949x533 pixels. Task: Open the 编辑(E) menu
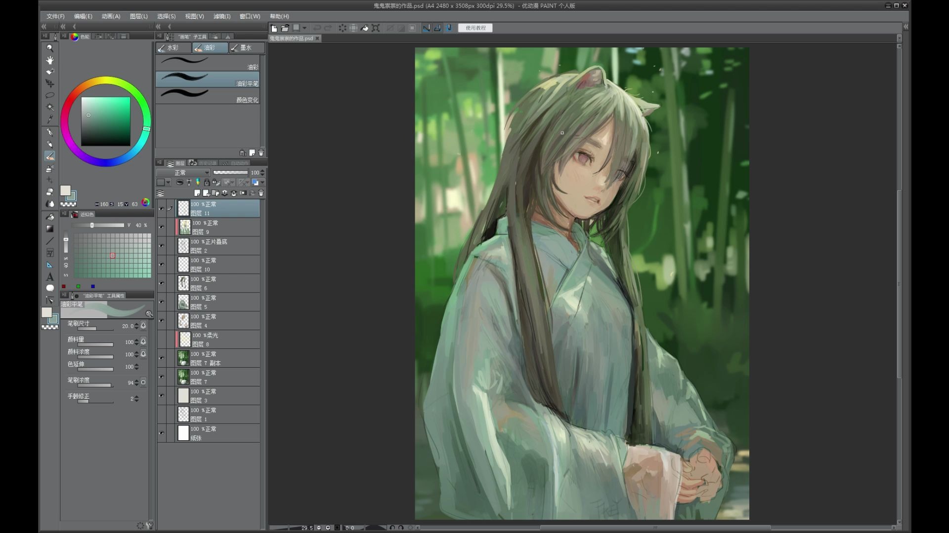(x=83, y=16)
